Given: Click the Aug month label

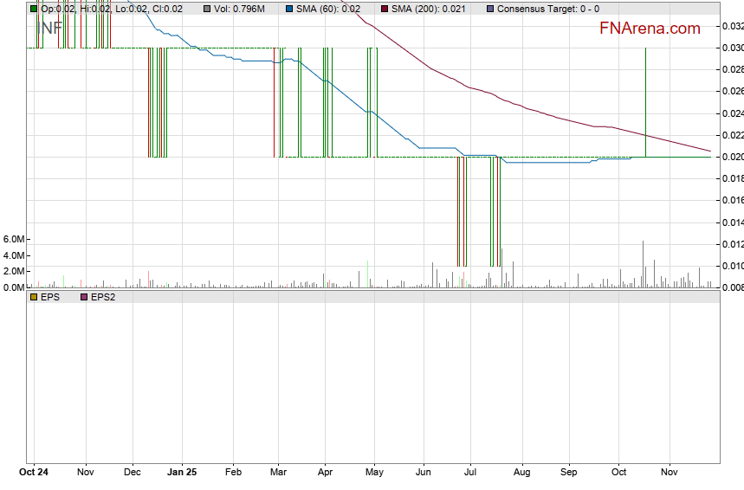Looking at the screenshot, I should [x=521, y=473].
